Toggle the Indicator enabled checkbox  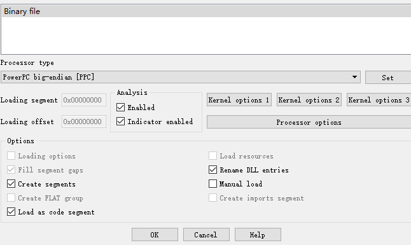121,121
